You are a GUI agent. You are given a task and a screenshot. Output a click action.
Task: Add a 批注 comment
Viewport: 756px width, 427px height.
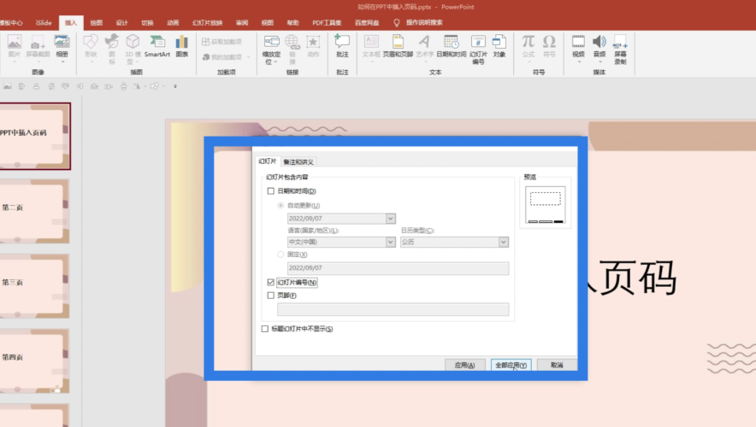(342, 47)
